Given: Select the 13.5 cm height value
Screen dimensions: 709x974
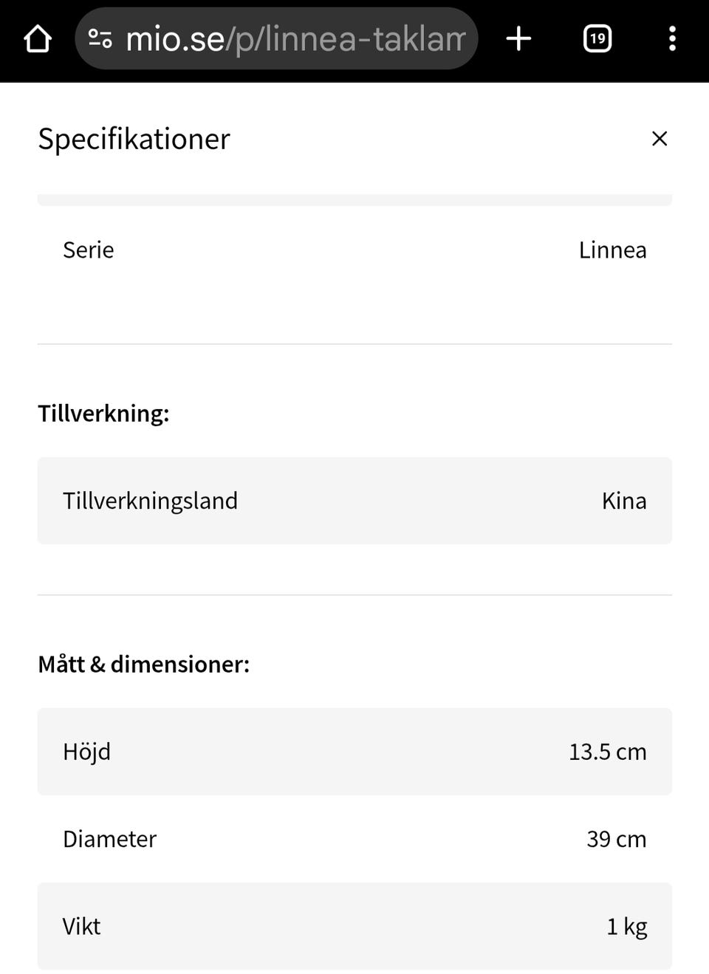Looking at the screenshot, I should pyautogui.click(x=607, y=752).
